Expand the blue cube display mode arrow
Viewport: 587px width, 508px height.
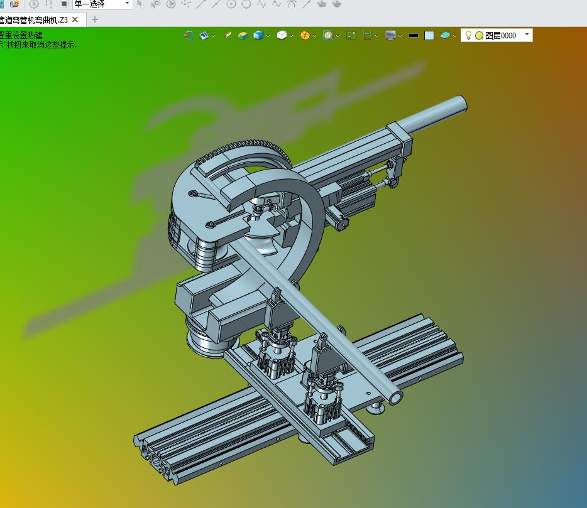[268, 36]
